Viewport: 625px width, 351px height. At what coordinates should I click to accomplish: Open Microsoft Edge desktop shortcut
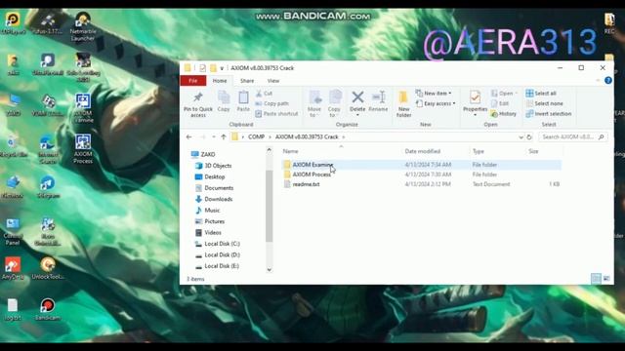tap(48, 149)
